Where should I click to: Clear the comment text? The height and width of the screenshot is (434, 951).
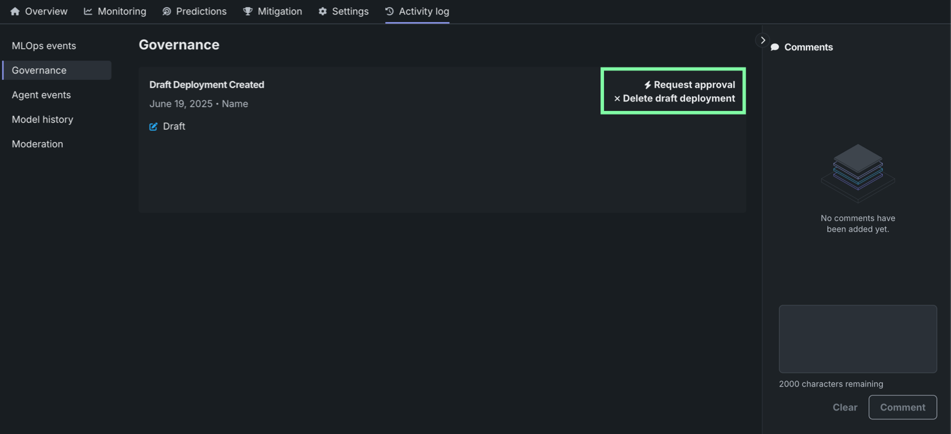845,407
